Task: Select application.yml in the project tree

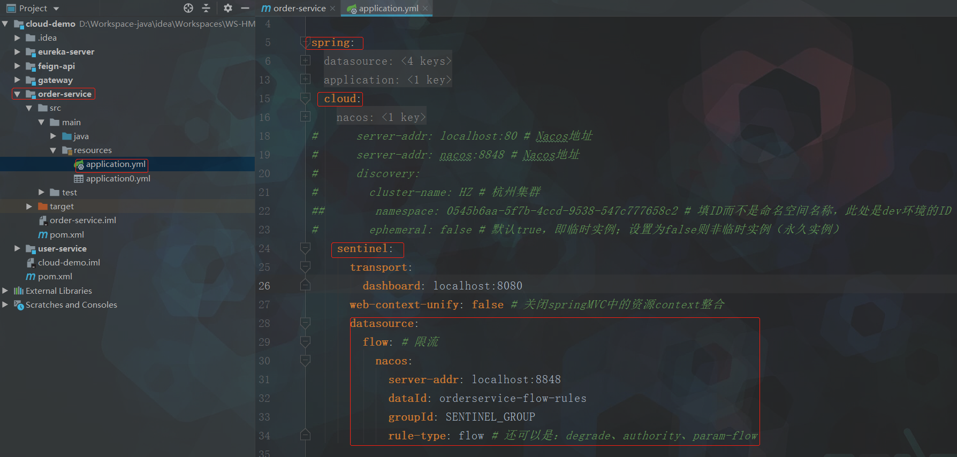Action: (x=116, y=164)
